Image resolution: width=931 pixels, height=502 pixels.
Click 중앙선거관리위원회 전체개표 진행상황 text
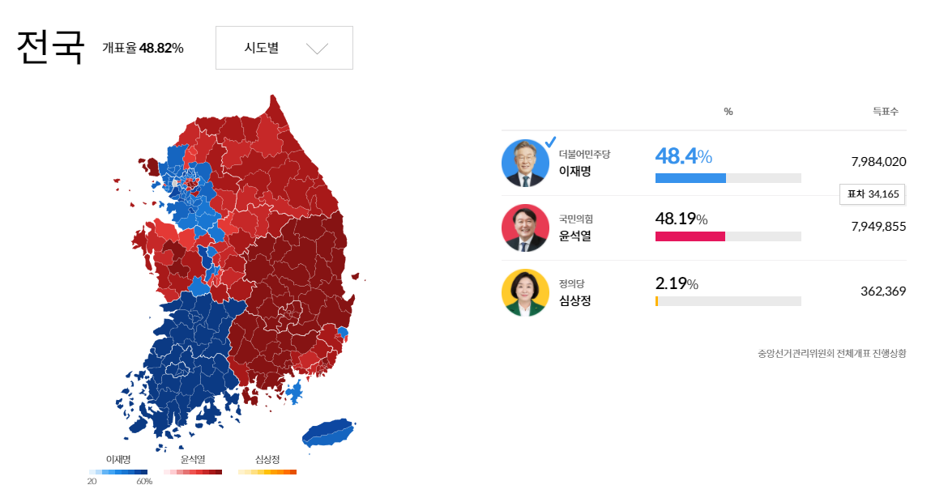pyautogui.click(x=832, y=354)
